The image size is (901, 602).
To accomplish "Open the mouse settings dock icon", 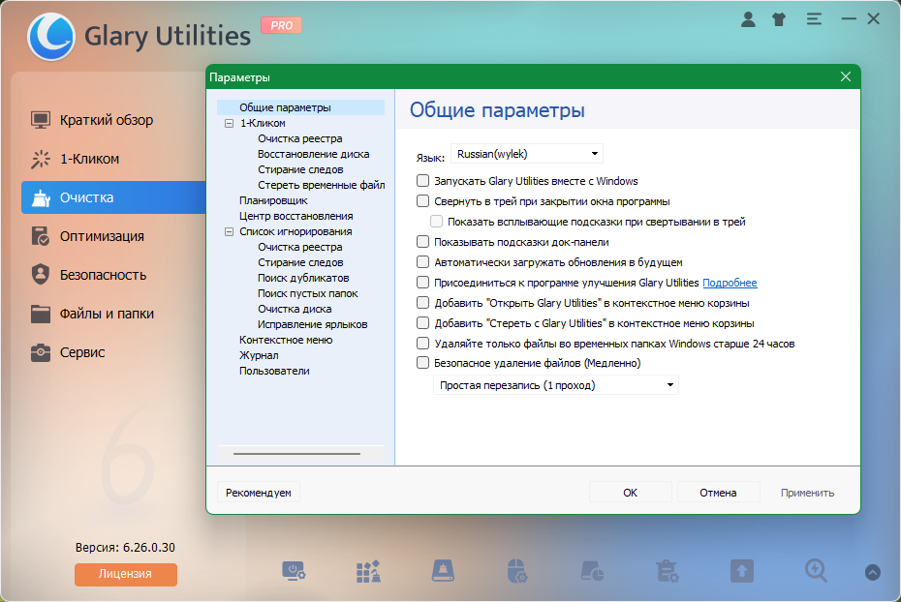I will [x=517, y=572].
